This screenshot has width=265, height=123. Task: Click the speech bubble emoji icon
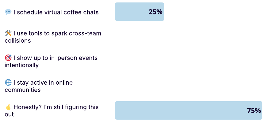tap(8, 12)
